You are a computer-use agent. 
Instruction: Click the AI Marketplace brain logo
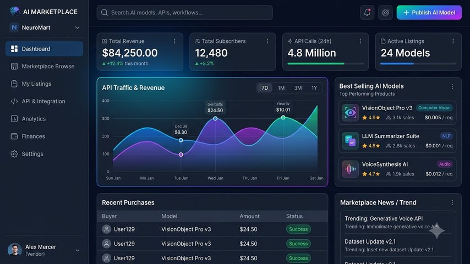click(x=14, y=12)
